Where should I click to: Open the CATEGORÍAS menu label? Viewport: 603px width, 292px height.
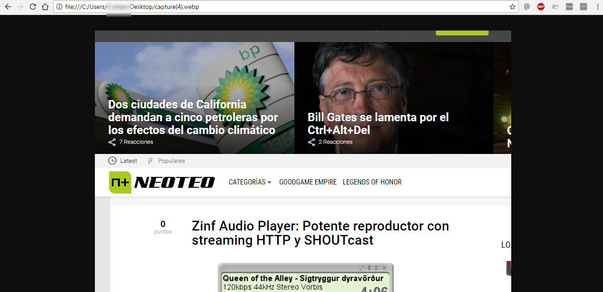247,182
